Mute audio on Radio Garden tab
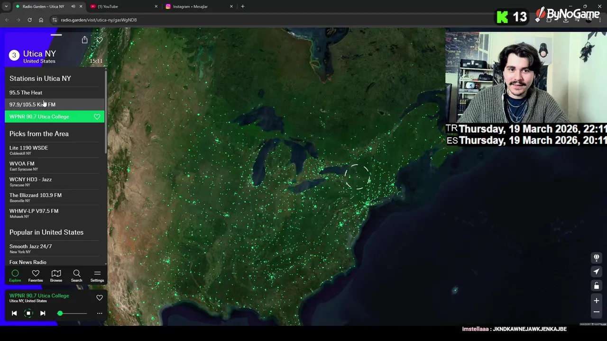 pos(73,7)
